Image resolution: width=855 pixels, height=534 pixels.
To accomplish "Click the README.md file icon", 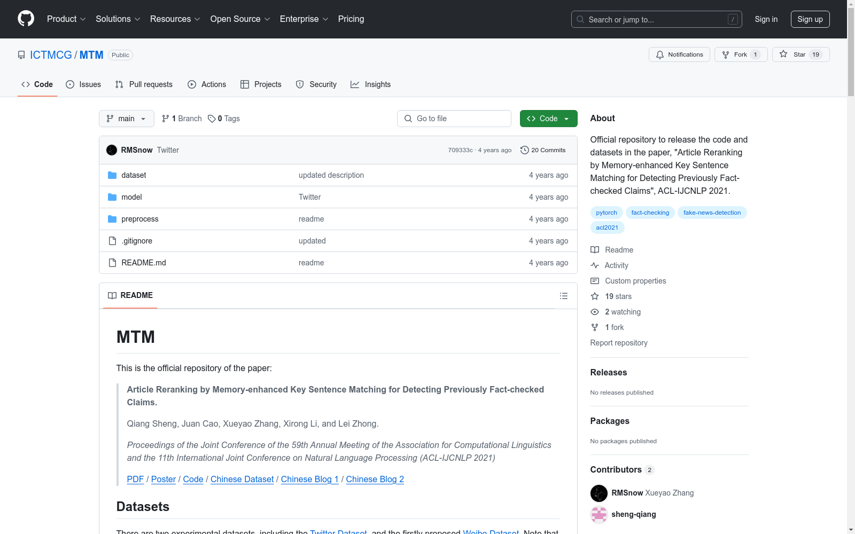I will (112, 263).
